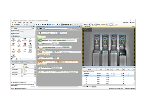Select the Scan Edges tool in Toolbox
Image resolution: width=146 pixels, height=110 pixels.
(x=13, y=40)
